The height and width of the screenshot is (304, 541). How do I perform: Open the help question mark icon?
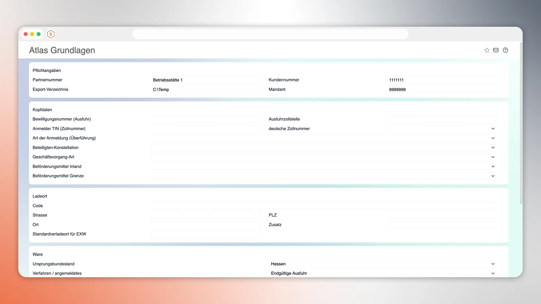[x=505, y=50]
